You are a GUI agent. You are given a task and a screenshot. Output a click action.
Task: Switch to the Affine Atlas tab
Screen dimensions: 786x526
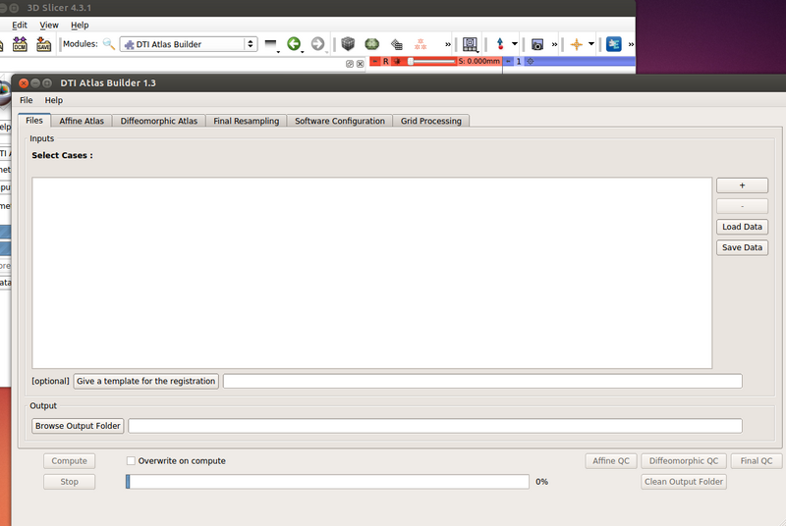point(82,121)
